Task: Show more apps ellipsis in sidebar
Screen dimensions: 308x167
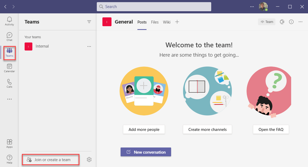Action: [x=9, y=99]
